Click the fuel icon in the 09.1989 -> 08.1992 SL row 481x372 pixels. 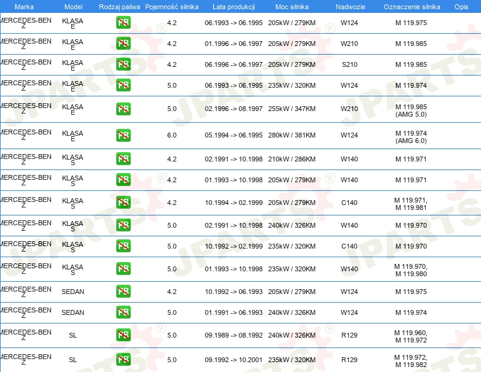pyautogui.click(x=123, y=335)
